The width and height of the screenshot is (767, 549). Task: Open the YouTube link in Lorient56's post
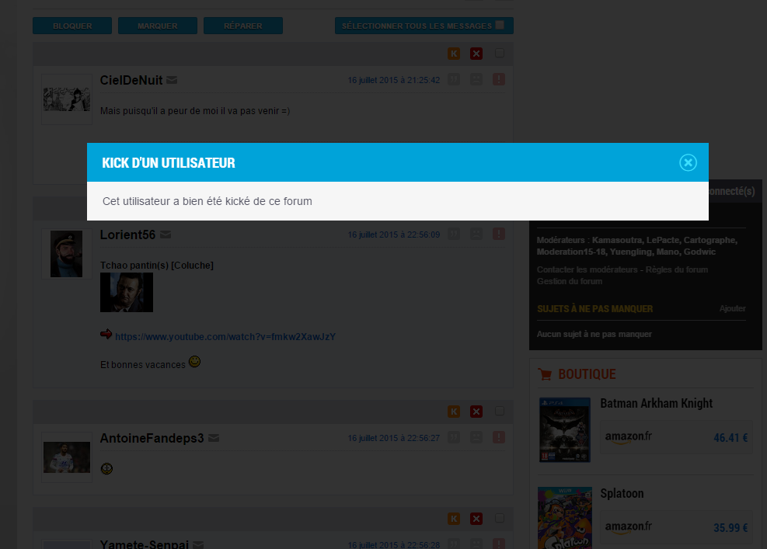[x=225, y=337]
